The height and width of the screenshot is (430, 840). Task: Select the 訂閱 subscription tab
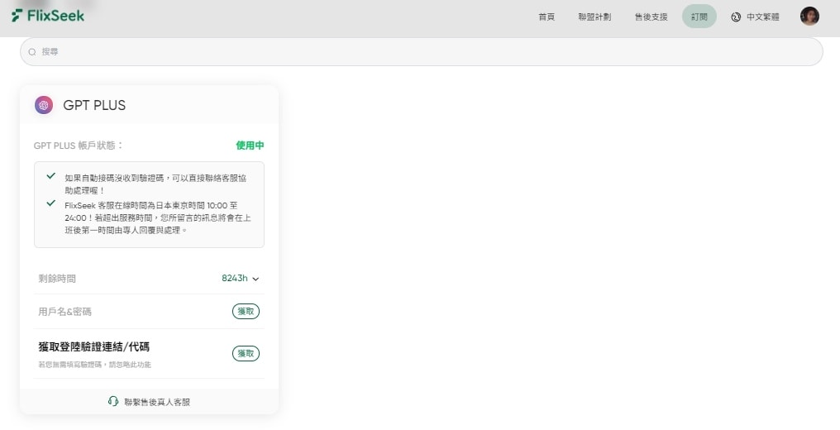click(699, 17)
